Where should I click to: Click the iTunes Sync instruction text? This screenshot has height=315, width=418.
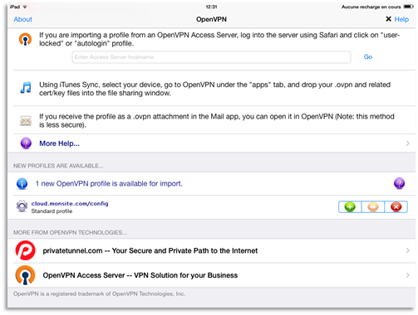[x=214, y=89]
